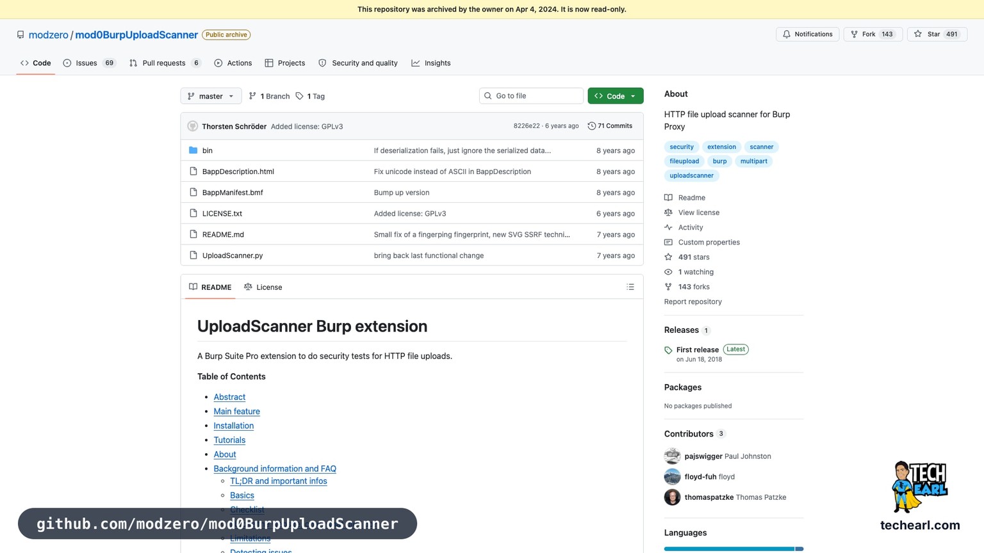Open the Readme sidebar link

tap(685, 198)
